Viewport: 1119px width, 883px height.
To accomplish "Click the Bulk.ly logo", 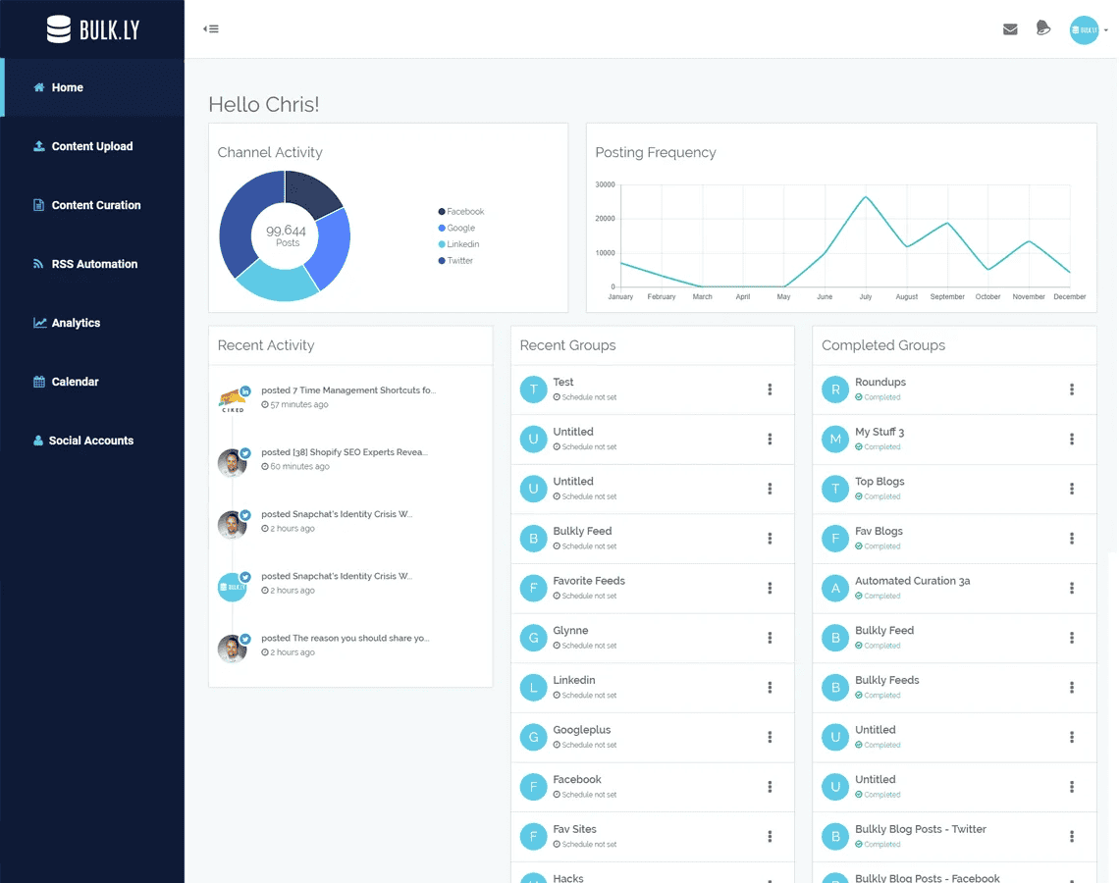I will (x=92, y=29).
